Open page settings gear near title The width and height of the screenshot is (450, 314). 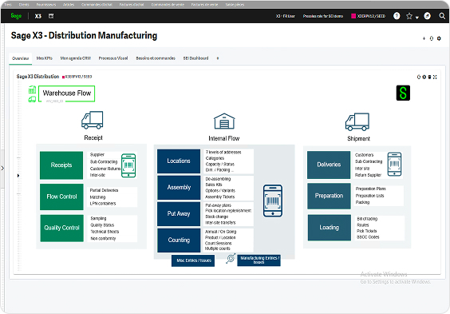pyautogui.click(x=439, y=38)
